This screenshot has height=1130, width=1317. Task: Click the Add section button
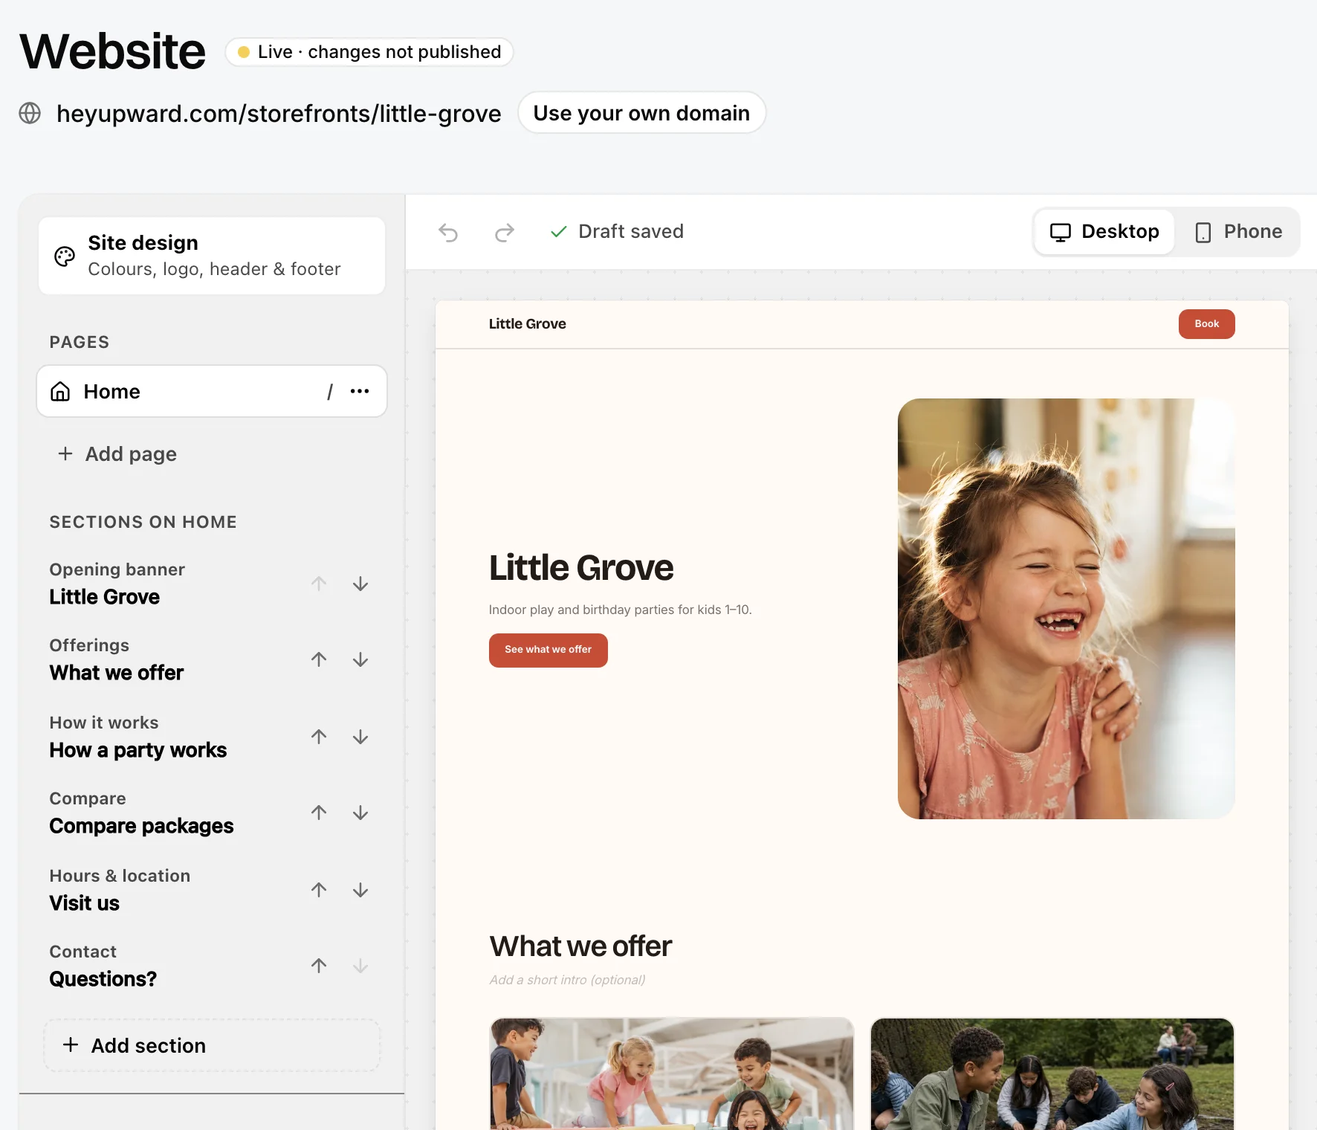pos(212,1045)
